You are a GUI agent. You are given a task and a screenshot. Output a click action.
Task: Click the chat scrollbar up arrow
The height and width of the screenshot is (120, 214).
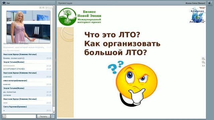[x=54, y=7]
